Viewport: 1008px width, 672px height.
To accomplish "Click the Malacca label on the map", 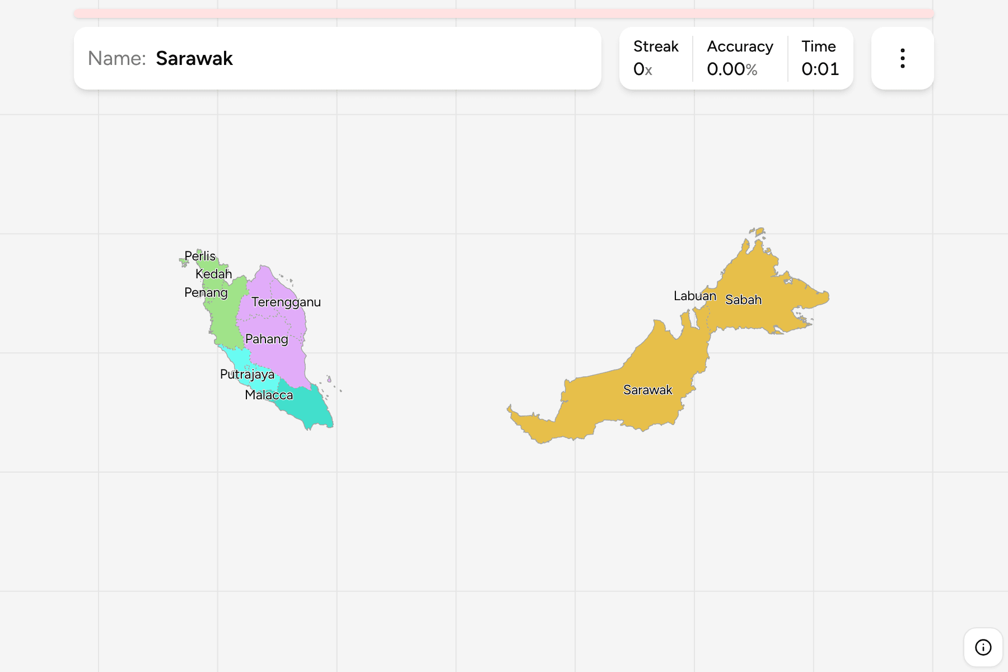I will (x=269, y=395).
